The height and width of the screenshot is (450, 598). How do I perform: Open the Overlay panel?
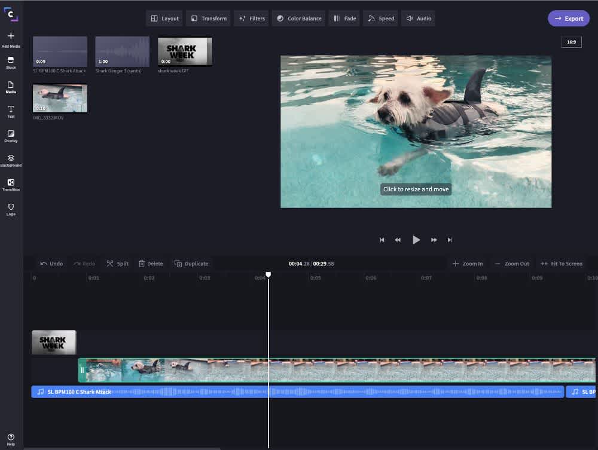pos(11,136)
